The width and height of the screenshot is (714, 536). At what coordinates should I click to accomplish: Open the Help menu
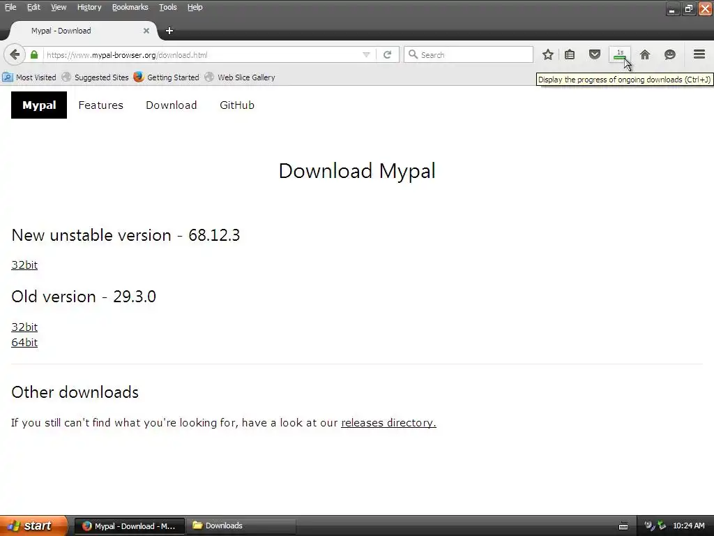(x=195, y=7)
